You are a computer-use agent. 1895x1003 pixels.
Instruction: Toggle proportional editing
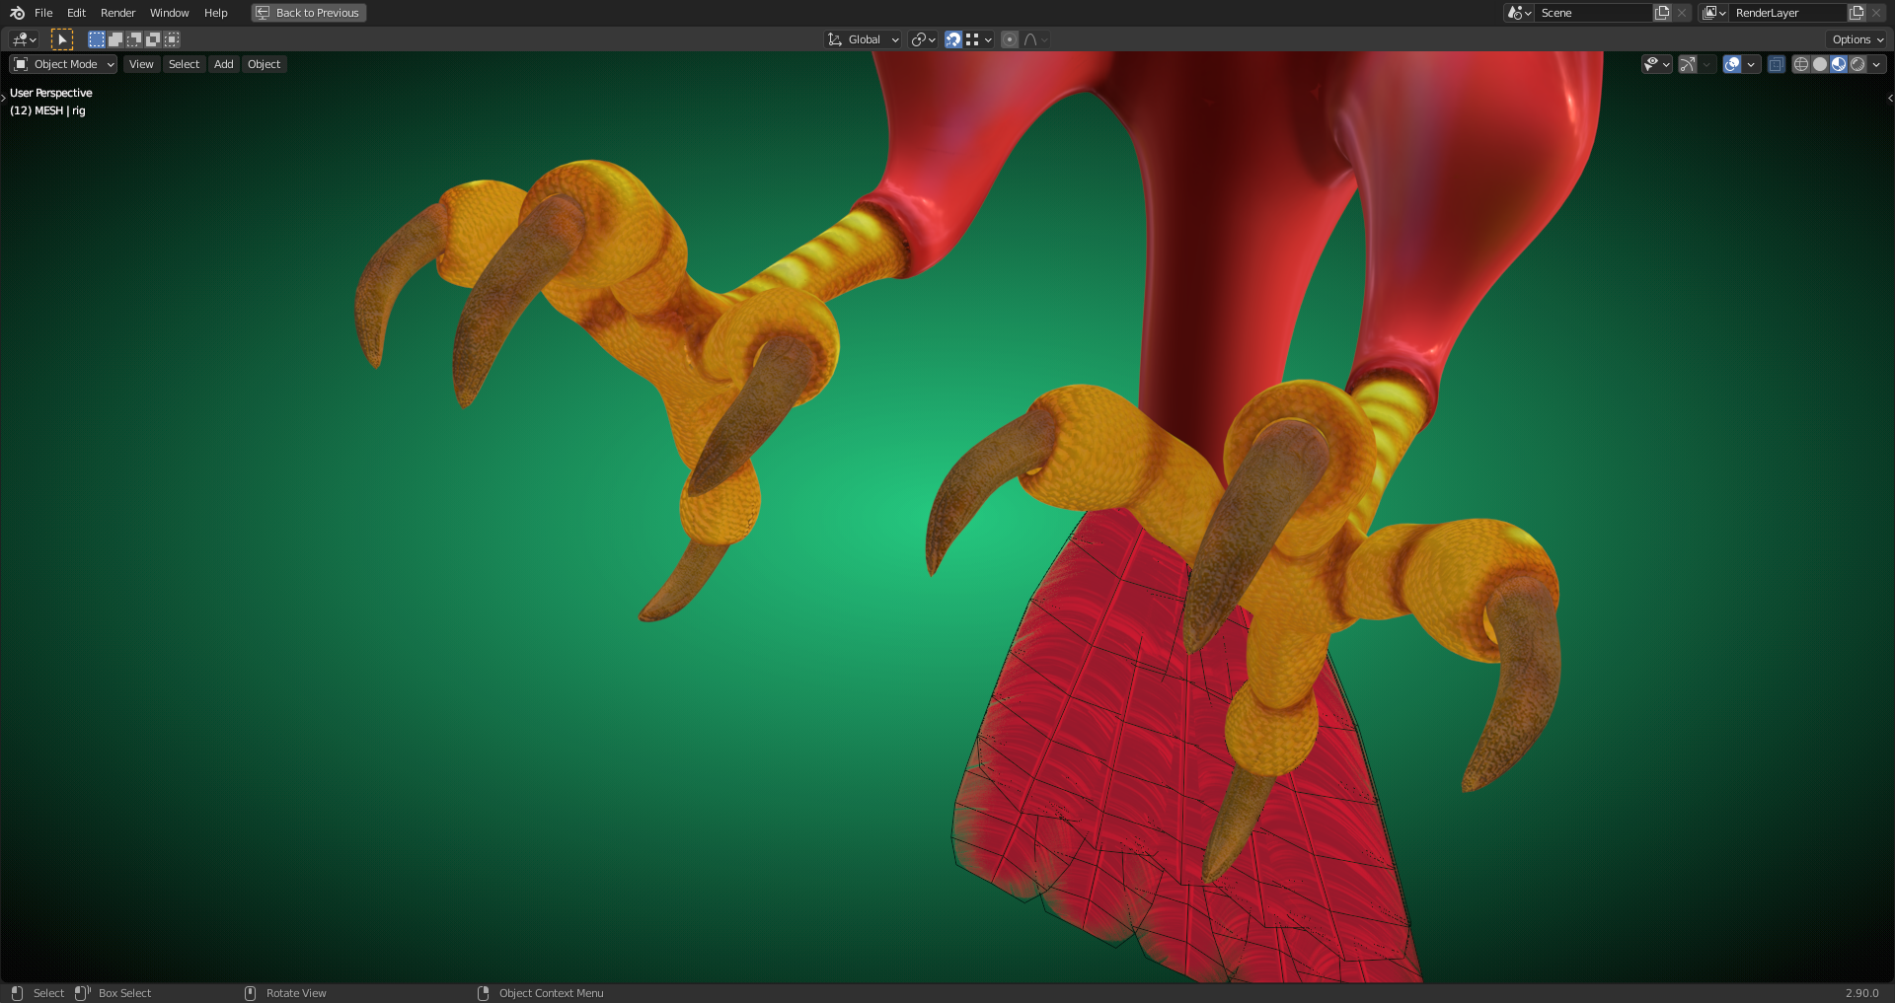pos(1010,39)
